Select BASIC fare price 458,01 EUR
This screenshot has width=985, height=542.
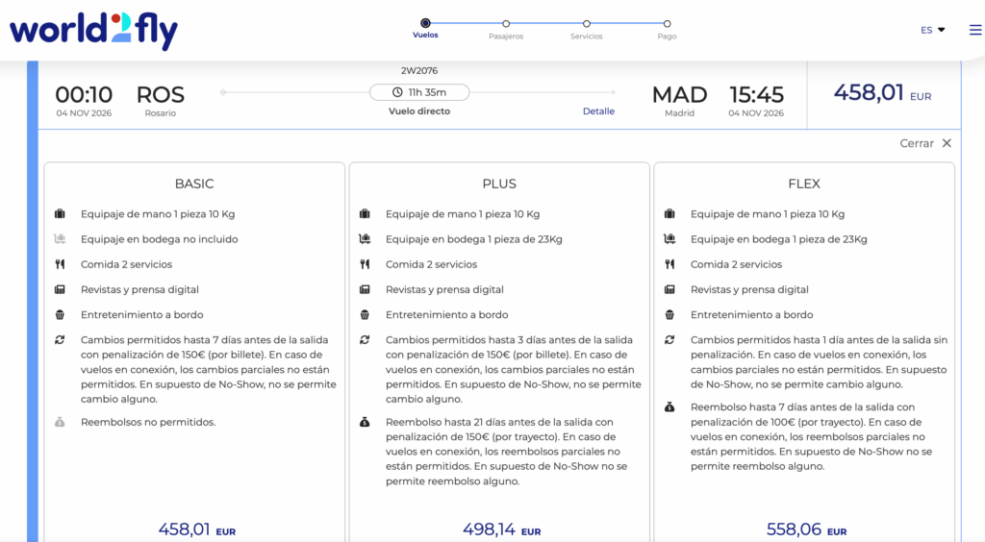point(196,530)
